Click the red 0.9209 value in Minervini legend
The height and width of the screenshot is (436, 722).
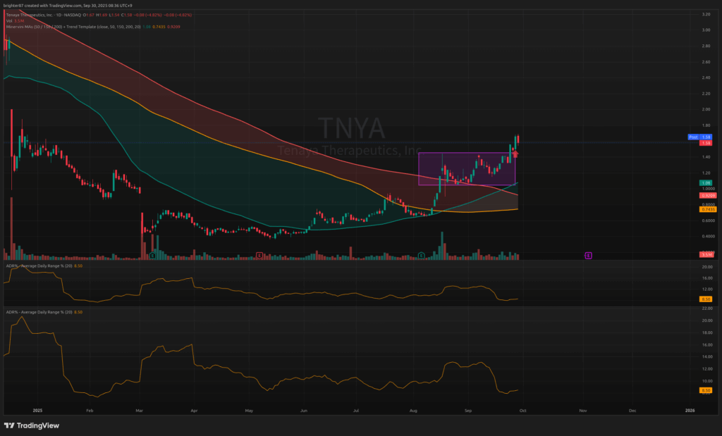click(x=173, y=27)
